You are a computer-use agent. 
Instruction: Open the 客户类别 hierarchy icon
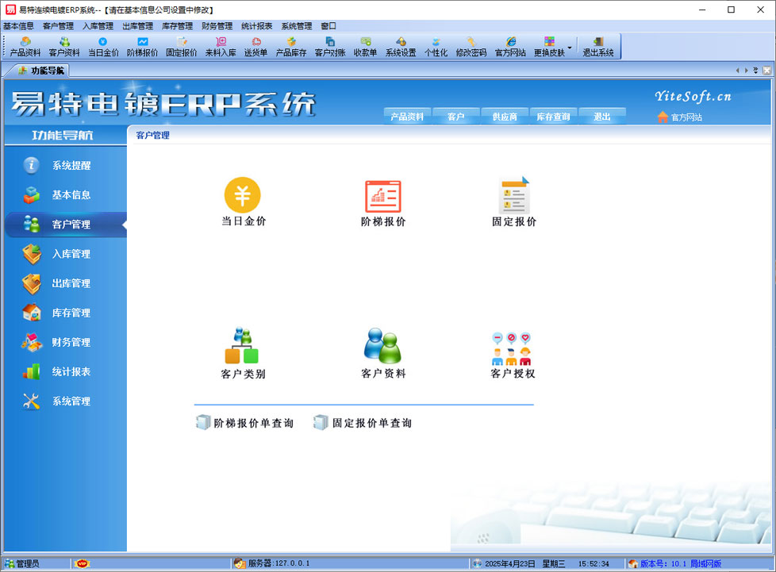coord(242,346)
